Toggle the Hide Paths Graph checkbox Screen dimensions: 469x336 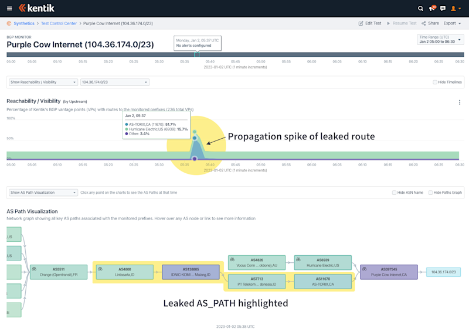430,193
